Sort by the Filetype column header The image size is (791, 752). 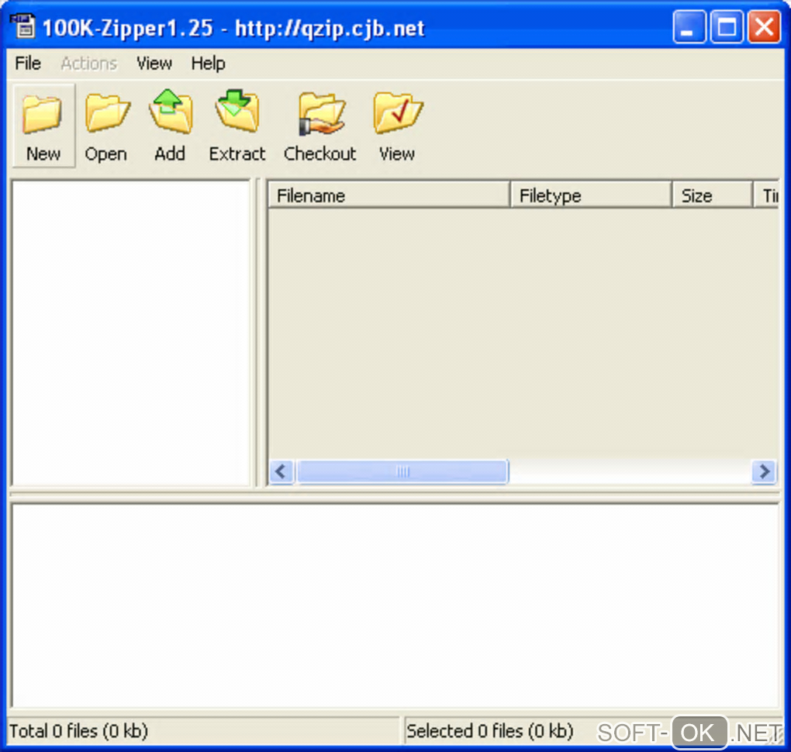point(591,195)
